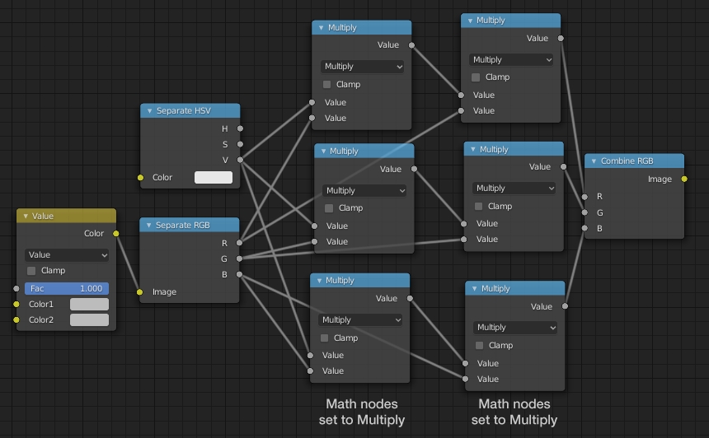The height and width of the screenshot is (438, 709).
Task: Enable Clamp on middle-right Multiply node
Action: pyautogui.click(x=478, y=207)
